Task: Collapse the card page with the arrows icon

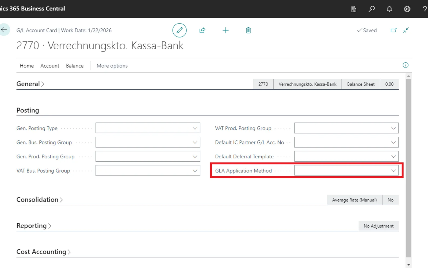Action: click(x=406, y=30)
